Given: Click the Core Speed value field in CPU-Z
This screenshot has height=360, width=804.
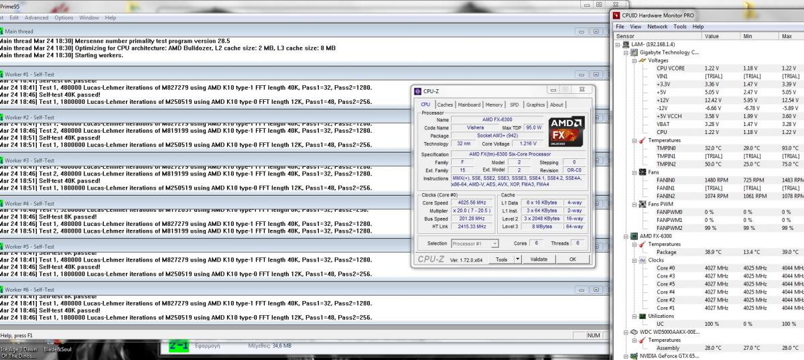Looking at the screenshot, I should (473, 202).
